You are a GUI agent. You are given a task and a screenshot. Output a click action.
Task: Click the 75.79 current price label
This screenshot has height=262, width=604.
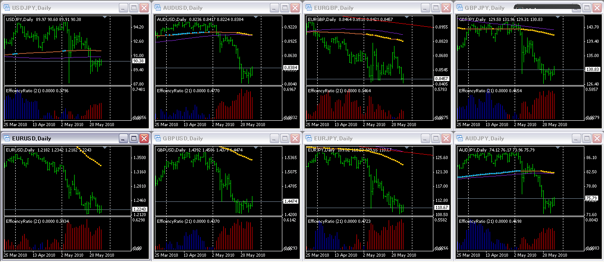[591, 198]
